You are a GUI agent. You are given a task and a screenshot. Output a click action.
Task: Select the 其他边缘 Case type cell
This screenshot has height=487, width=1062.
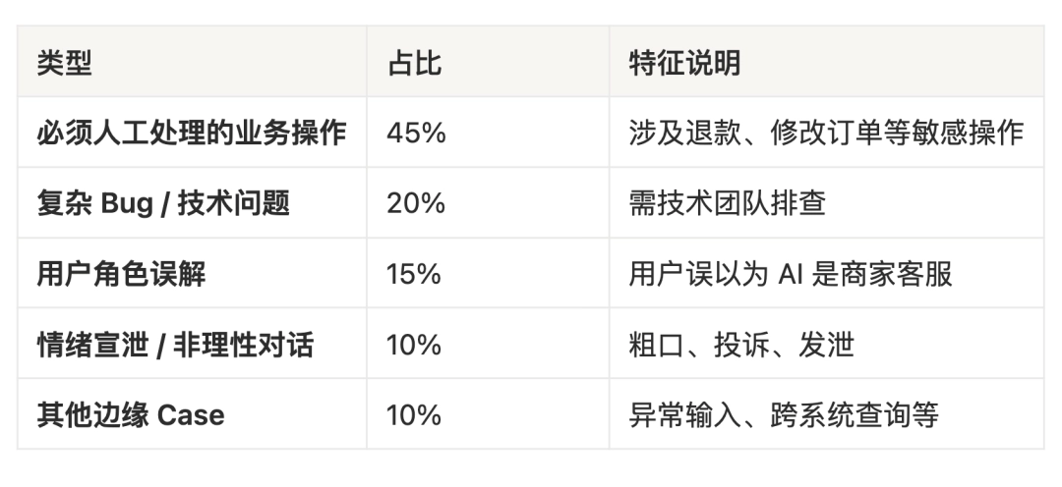131,414
